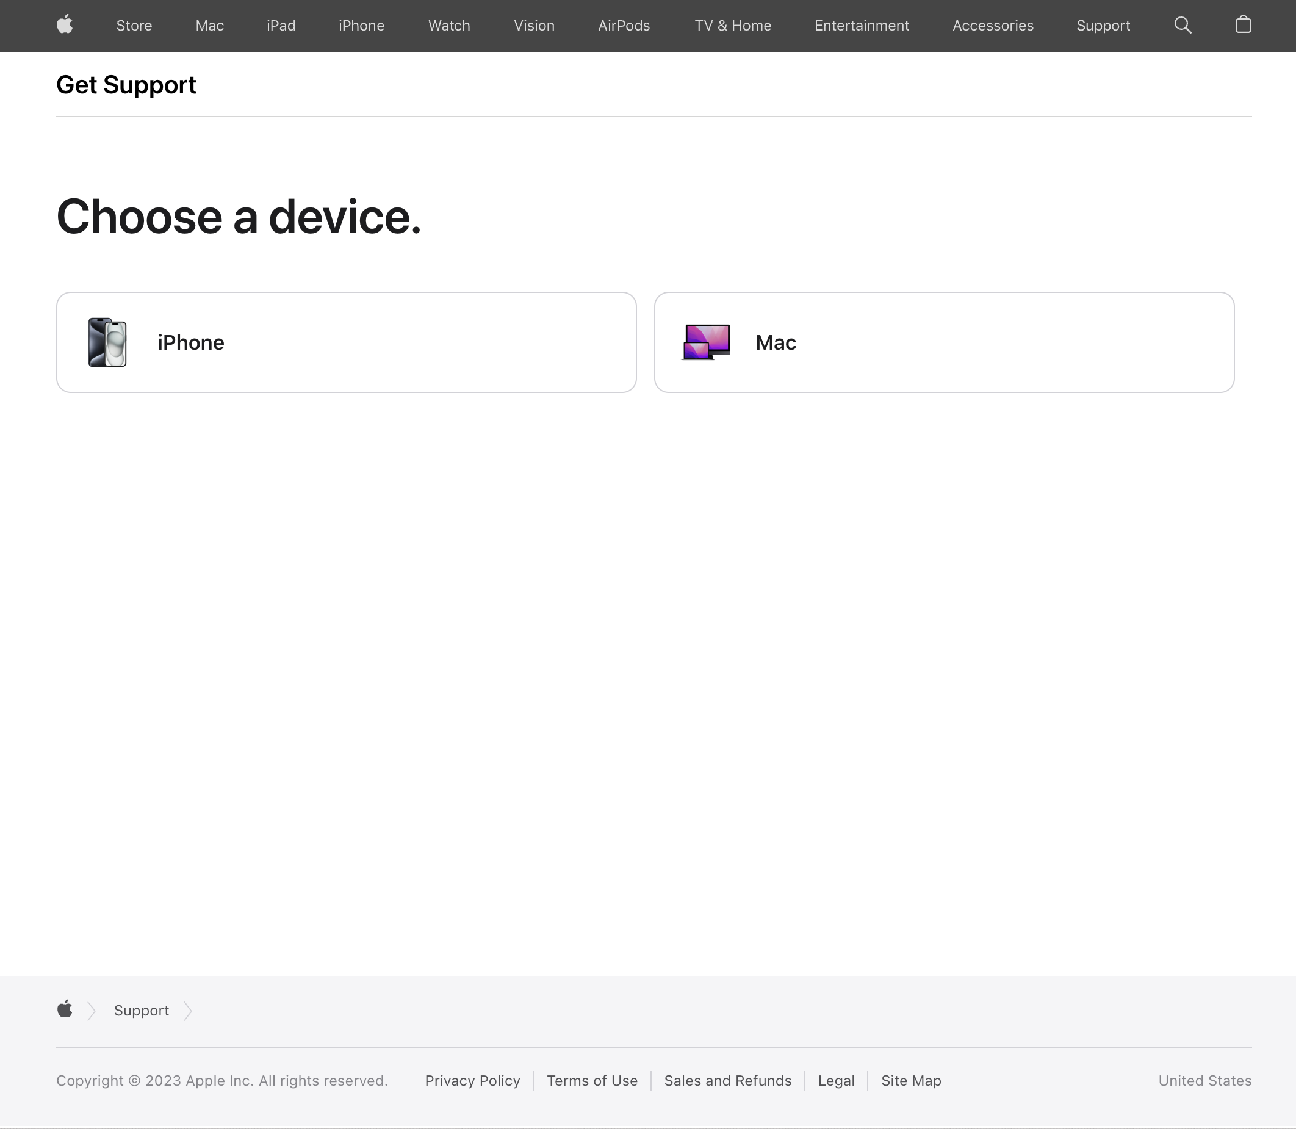Change region via United States link
Viewport: 1296px width, 1129px height.
point(1204,1081)
